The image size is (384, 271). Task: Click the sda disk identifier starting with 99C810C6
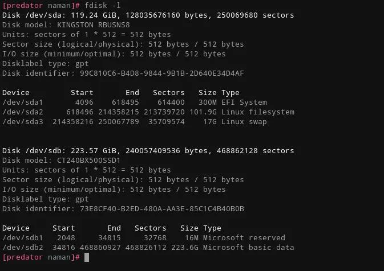pyautogui.click(x=162, y=73)
